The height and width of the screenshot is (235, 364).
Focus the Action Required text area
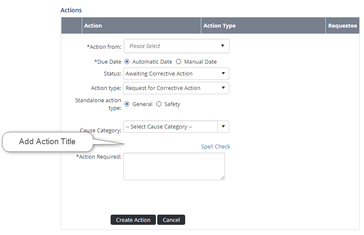point(174,166)
